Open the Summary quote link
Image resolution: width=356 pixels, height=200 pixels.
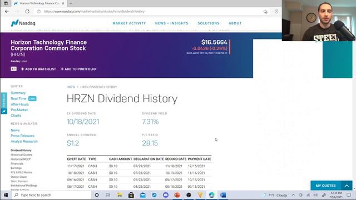(18, 93)
